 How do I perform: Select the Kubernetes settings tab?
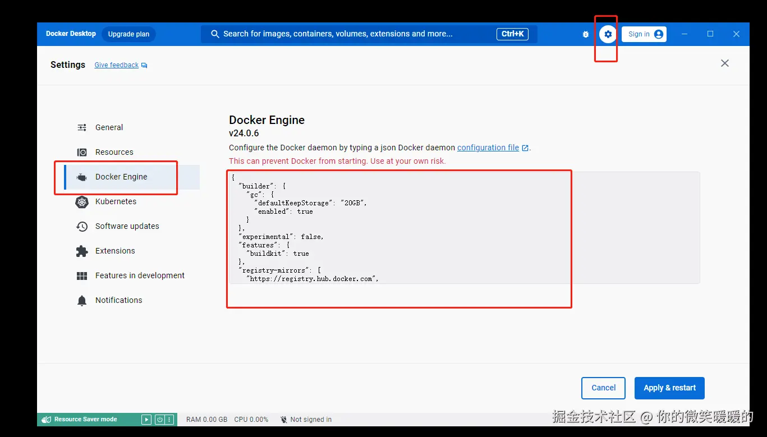pos(132,201)
